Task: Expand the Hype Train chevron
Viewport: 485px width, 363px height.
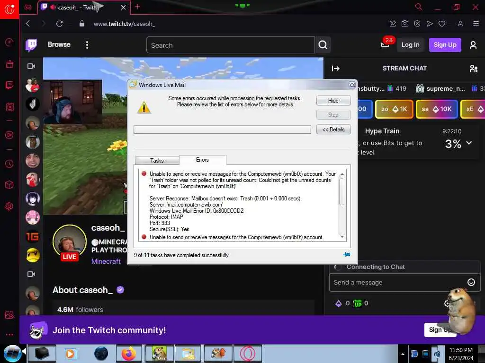Action: tap(469, 143)
